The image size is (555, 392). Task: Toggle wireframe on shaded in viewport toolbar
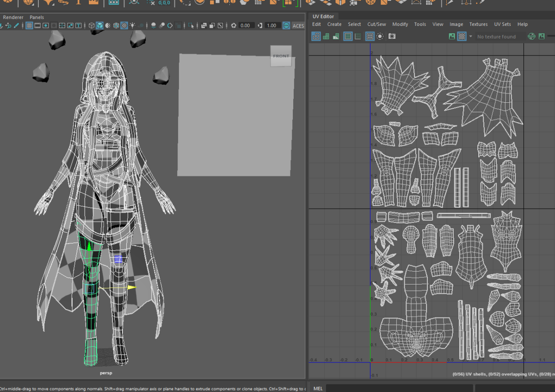point(116,25)
